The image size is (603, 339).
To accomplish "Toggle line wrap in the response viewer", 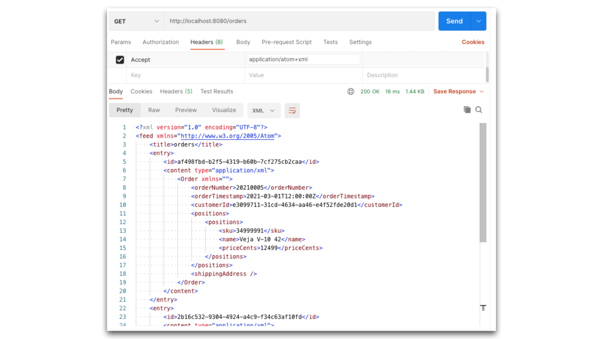I will (x=292, y=110).
